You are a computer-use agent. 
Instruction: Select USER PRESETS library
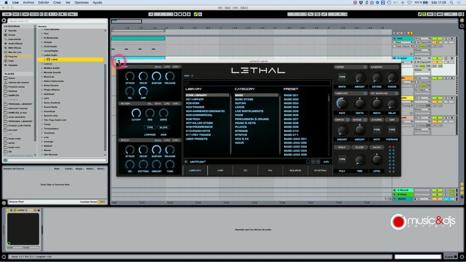click(x=197, y=139)
